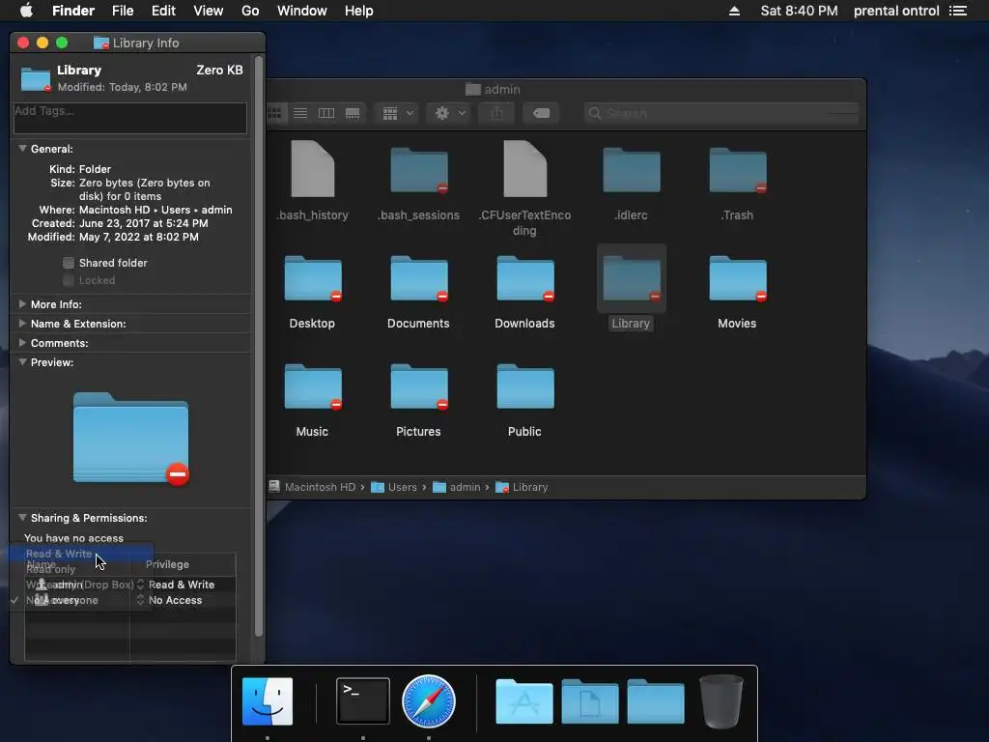Screen dimensions: 989x742
Task: Select the Downloads folder
Action: point(524,279)
